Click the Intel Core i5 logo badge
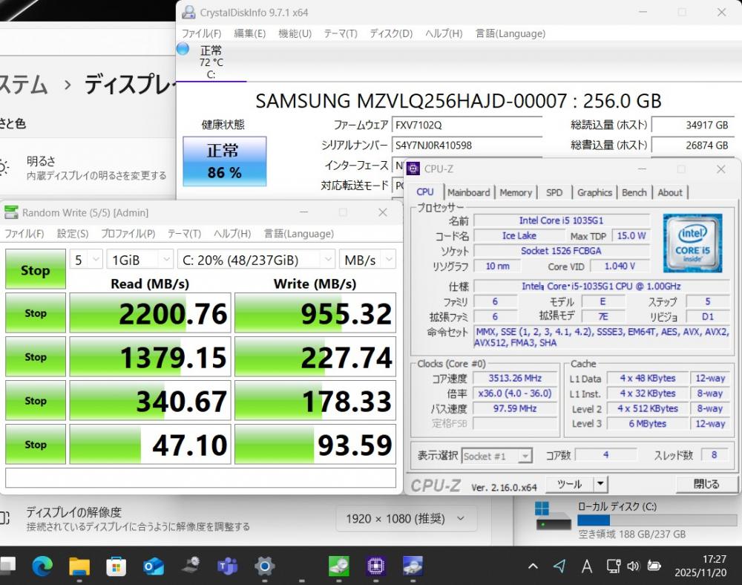The height and width of the screenshot is (585, 742). point(692,244)
